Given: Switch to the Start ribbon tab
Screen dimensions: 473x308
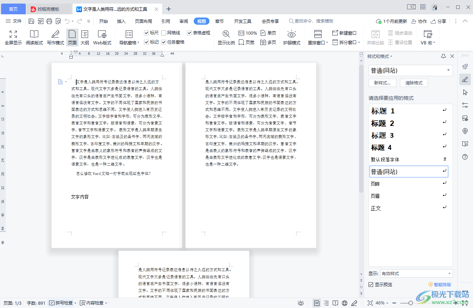Looking at the screenshot, I should [103, 21].
